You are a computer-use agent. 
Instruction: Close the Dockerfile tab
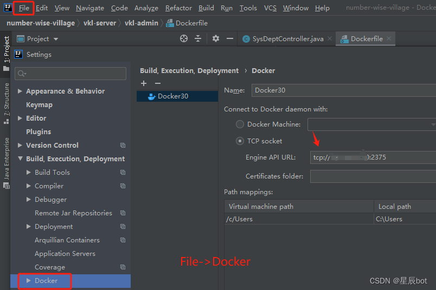[x=389, y=38]
